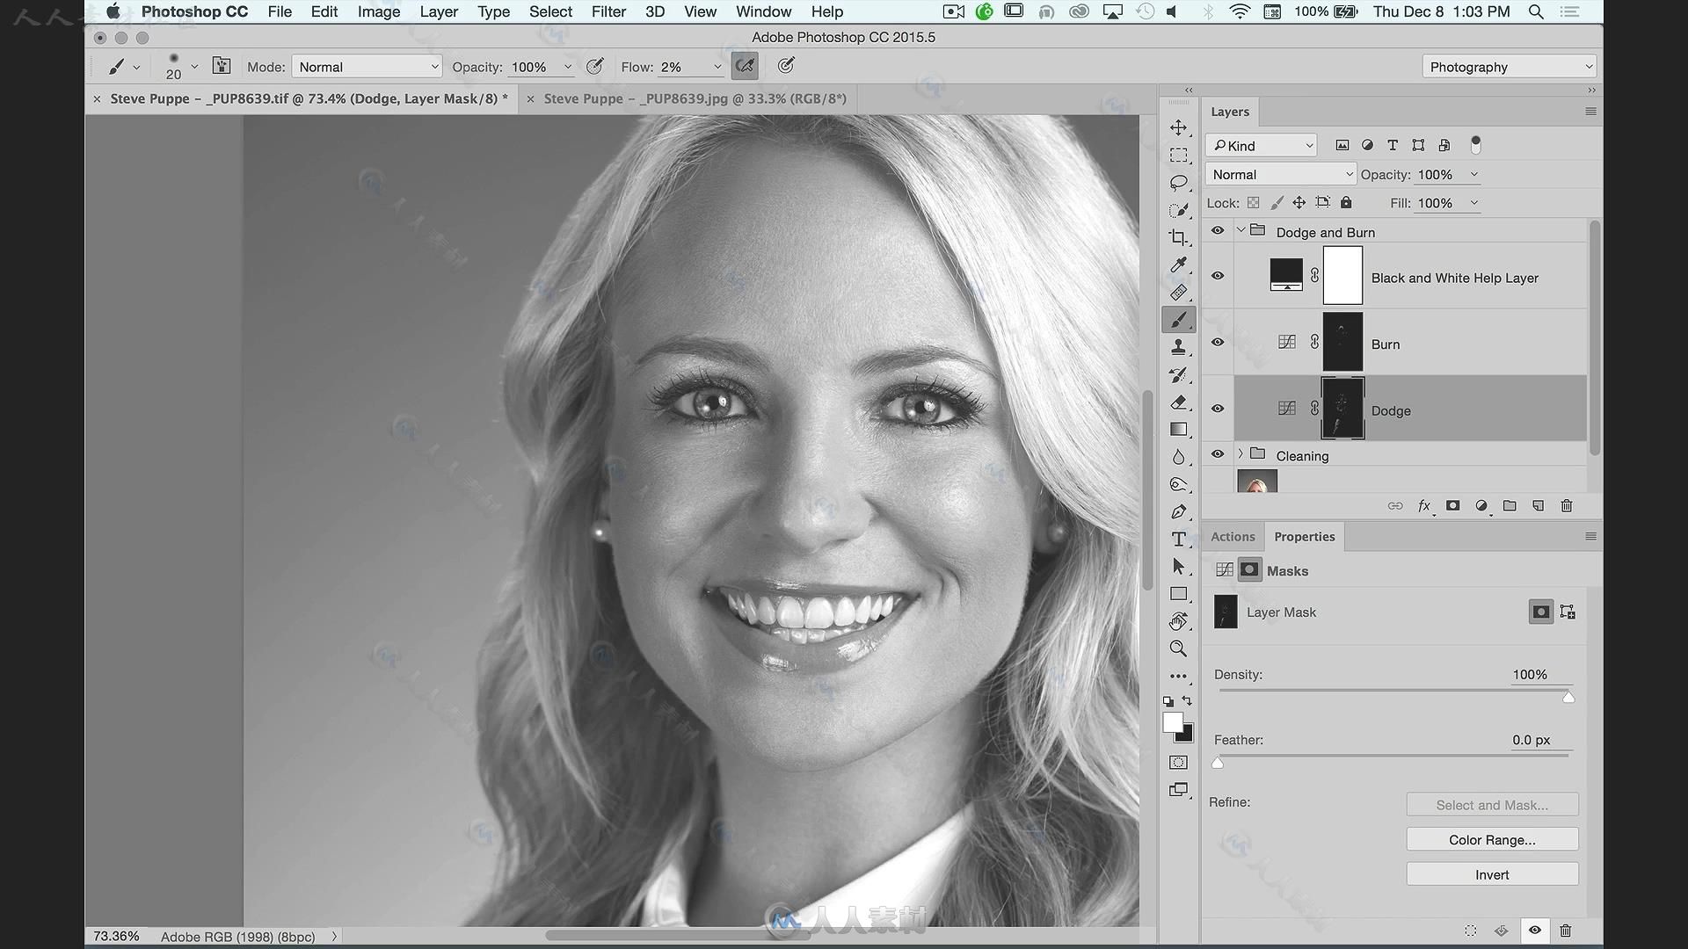Drag the Feather slider in Properties panel
The image size is (1688, 949).
(1218, 761)
